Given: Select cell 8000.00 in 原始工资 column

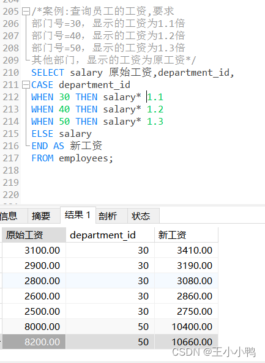Looking at the screenshot, I should pos(34,327).
